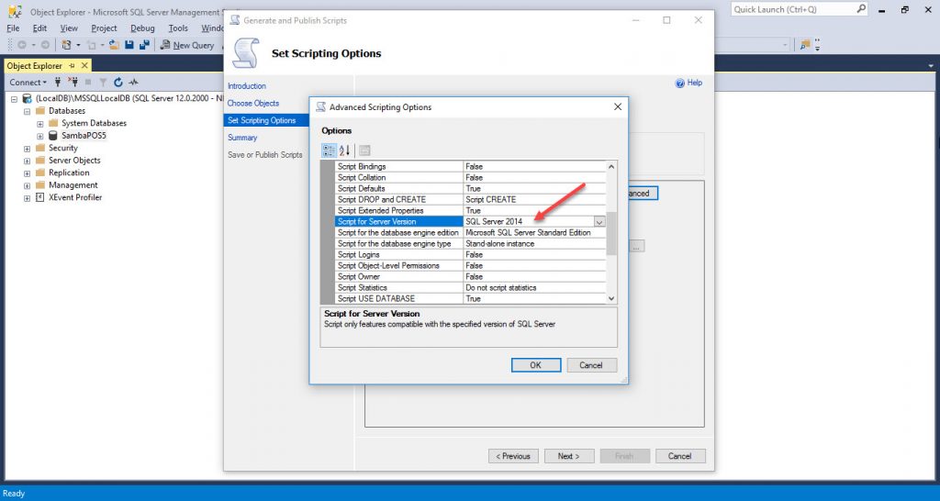Click Categorized view icon in Advanced Scripting Options
Image resolution: width=940 pixels, height=501 pixels.
click(330, 150)
